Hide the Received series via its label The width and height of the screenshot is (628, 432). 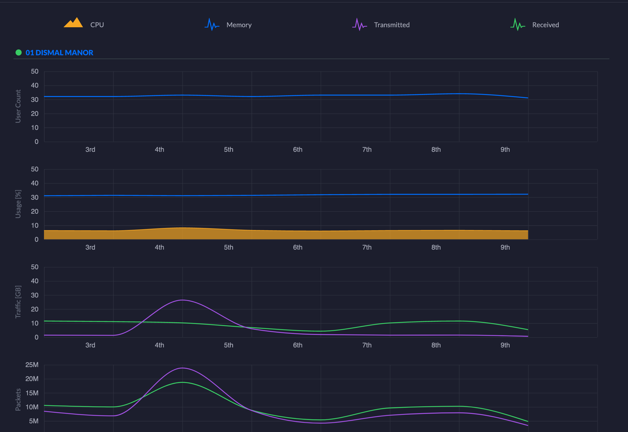coord(545,25)
